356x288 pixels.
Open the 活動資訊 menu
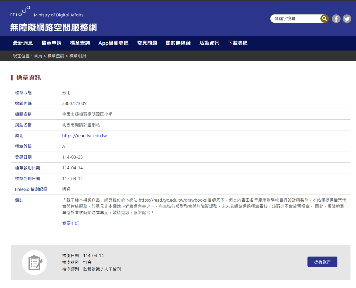(209, 43)
